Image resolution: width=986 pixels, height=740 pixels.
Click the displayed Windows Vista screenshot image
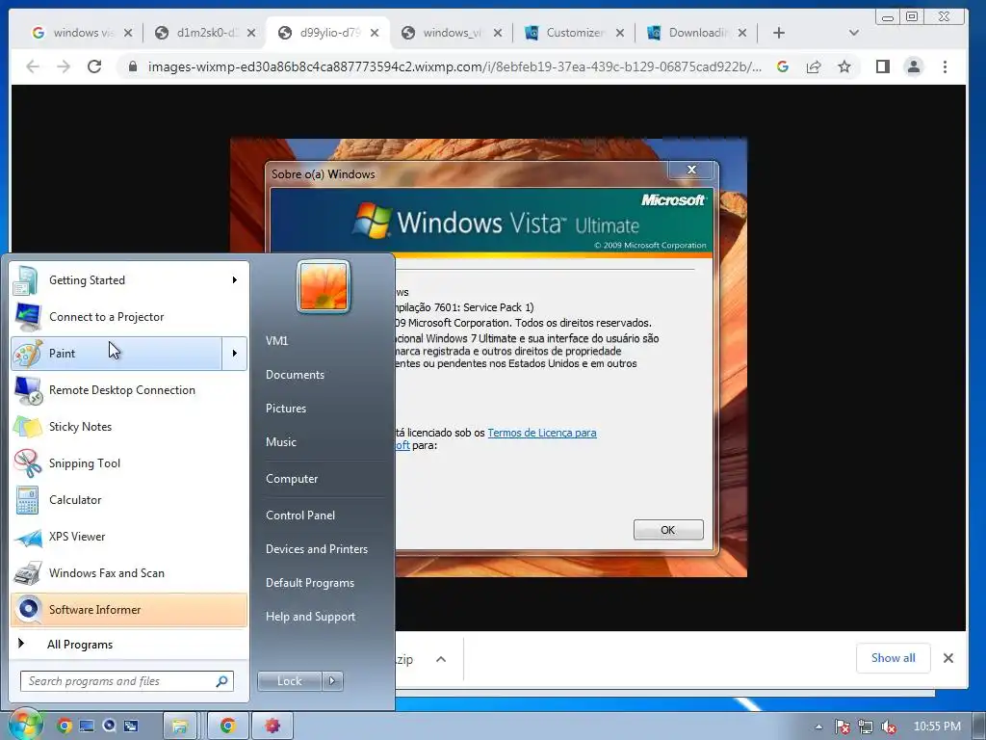(x=488, y=357)
